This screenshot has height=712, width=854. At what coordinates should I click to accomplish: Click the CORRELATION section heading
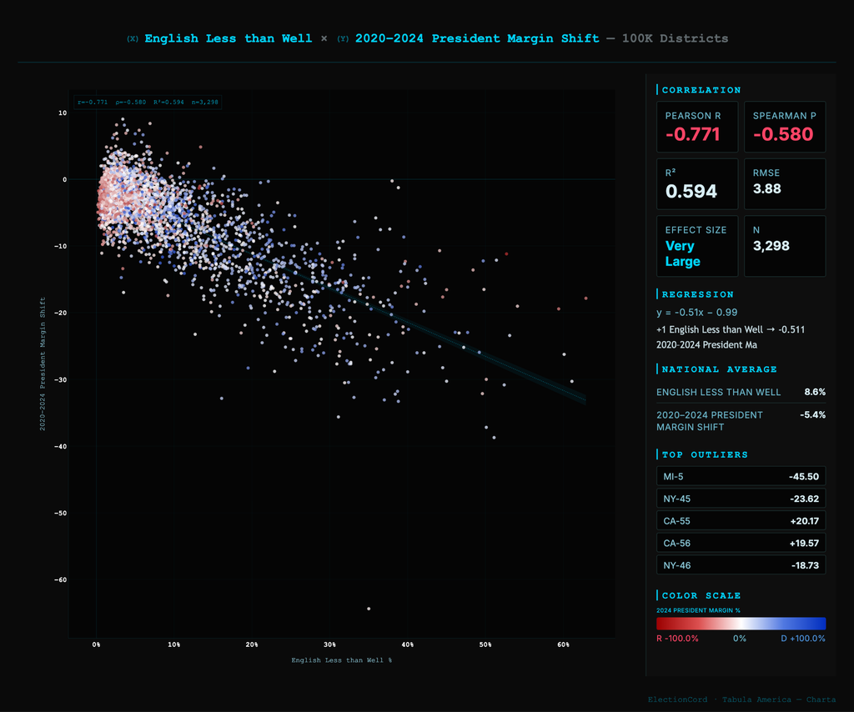701,90
